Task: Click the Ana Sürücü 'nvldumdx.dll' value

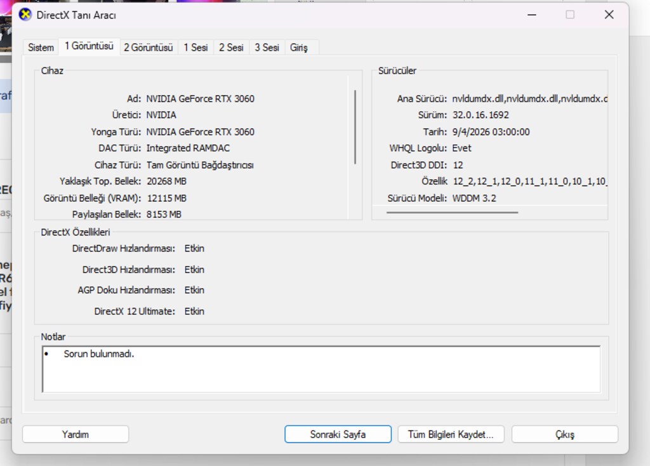Action: point(530,98)
